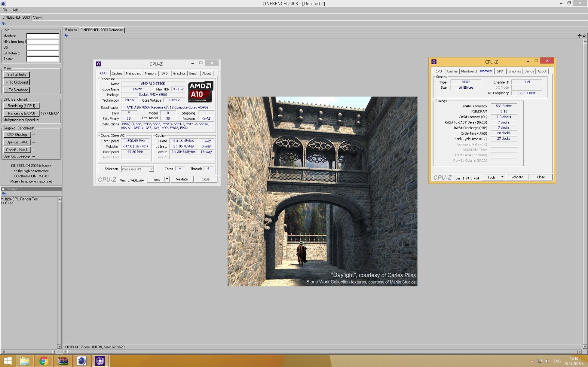Viewport: 588px width, 367px height.
Task: Switch to the View tab
Action: pos(37,18)
